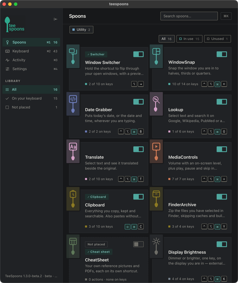The width and height of the screenshot is (238, 283).
Task: Click the Window Switcher tab key shortcut cap
Action: point(141,84)
